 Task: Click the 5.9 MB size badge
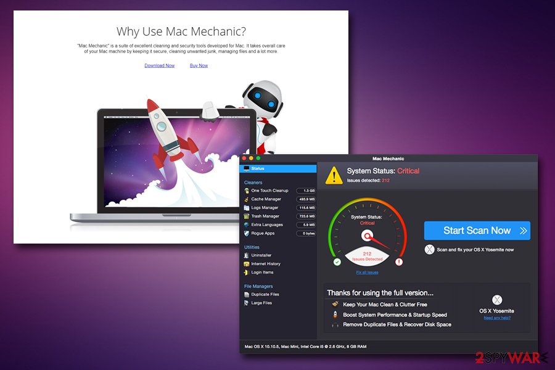click(306, 224)
